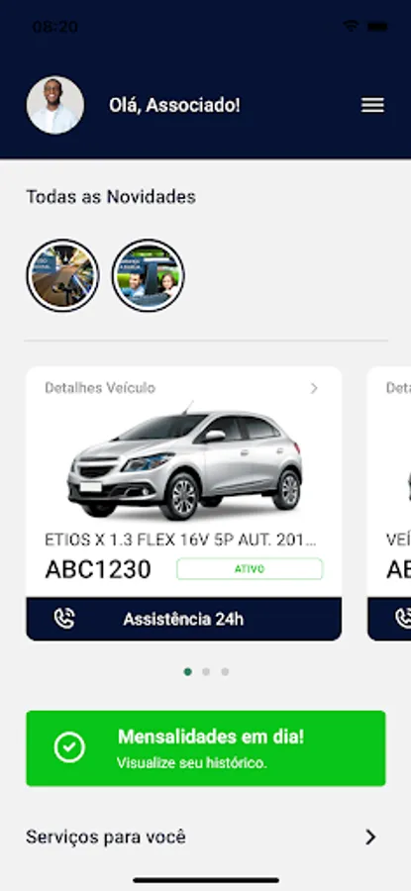This screenshot has height=891, width=411.
Task: Tap the phone icon on the second vehicle card
Action: pyautogui.click(x=404, y=619)
